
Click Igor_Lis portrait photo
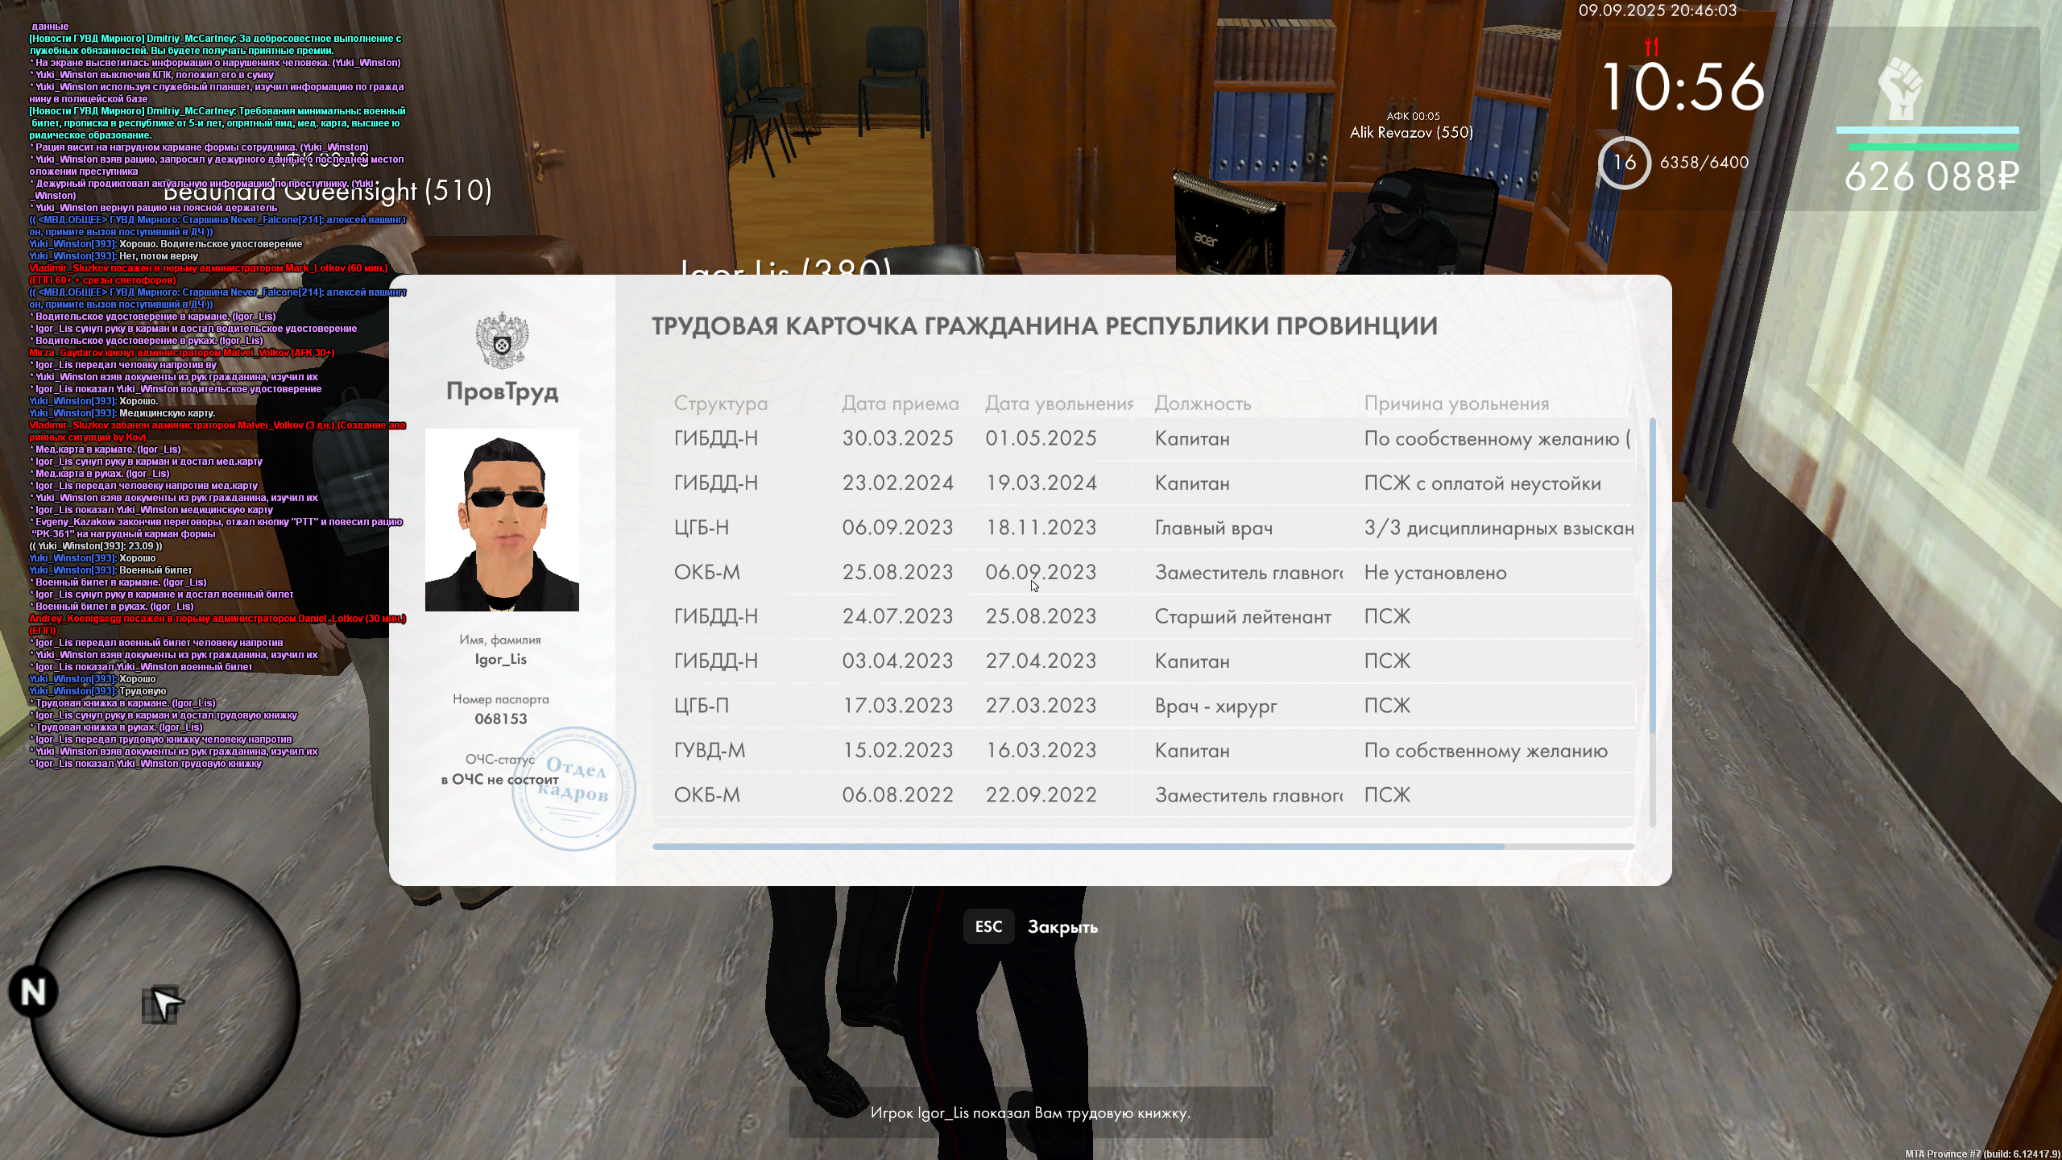click(x=502, y=520)
